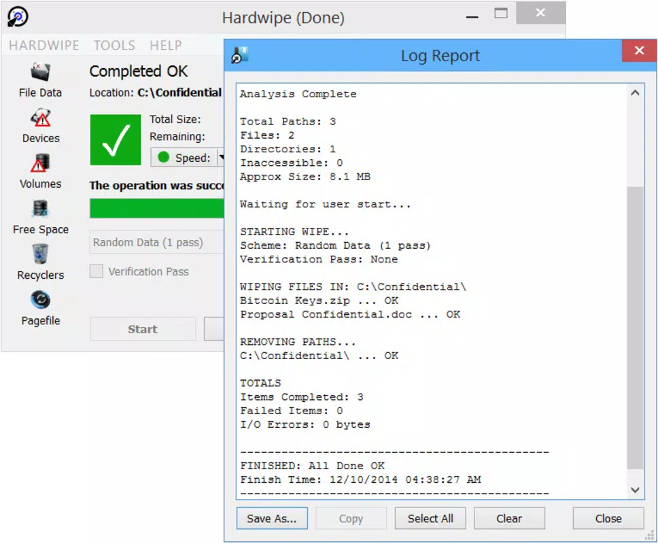Click the 'Waiting for user start...' line
658x544 pixels.
(x=325, y=204)
